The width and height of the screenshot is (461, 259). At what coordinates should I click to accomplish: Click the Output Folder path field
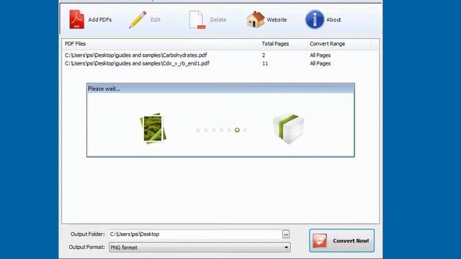coord(195,235)
